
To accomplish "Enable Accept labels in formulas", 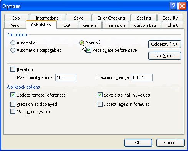I will coord(100,104).
